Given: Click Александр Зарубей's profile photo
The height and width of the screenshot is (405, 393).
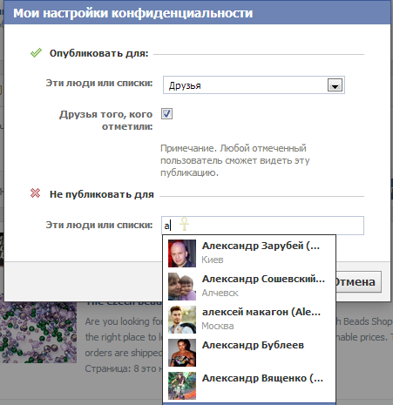Looking at the screenshot, I should coord(182,253).
